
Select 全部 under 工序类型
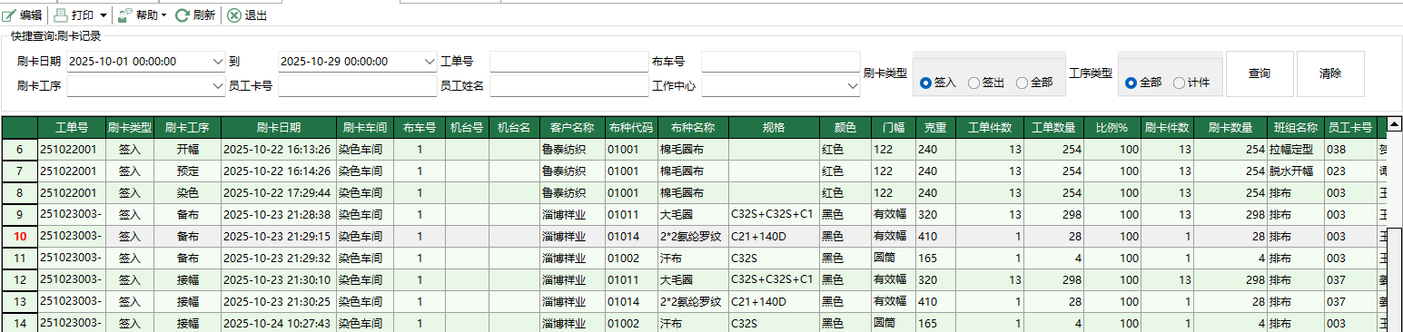(x=1143, y=83)
